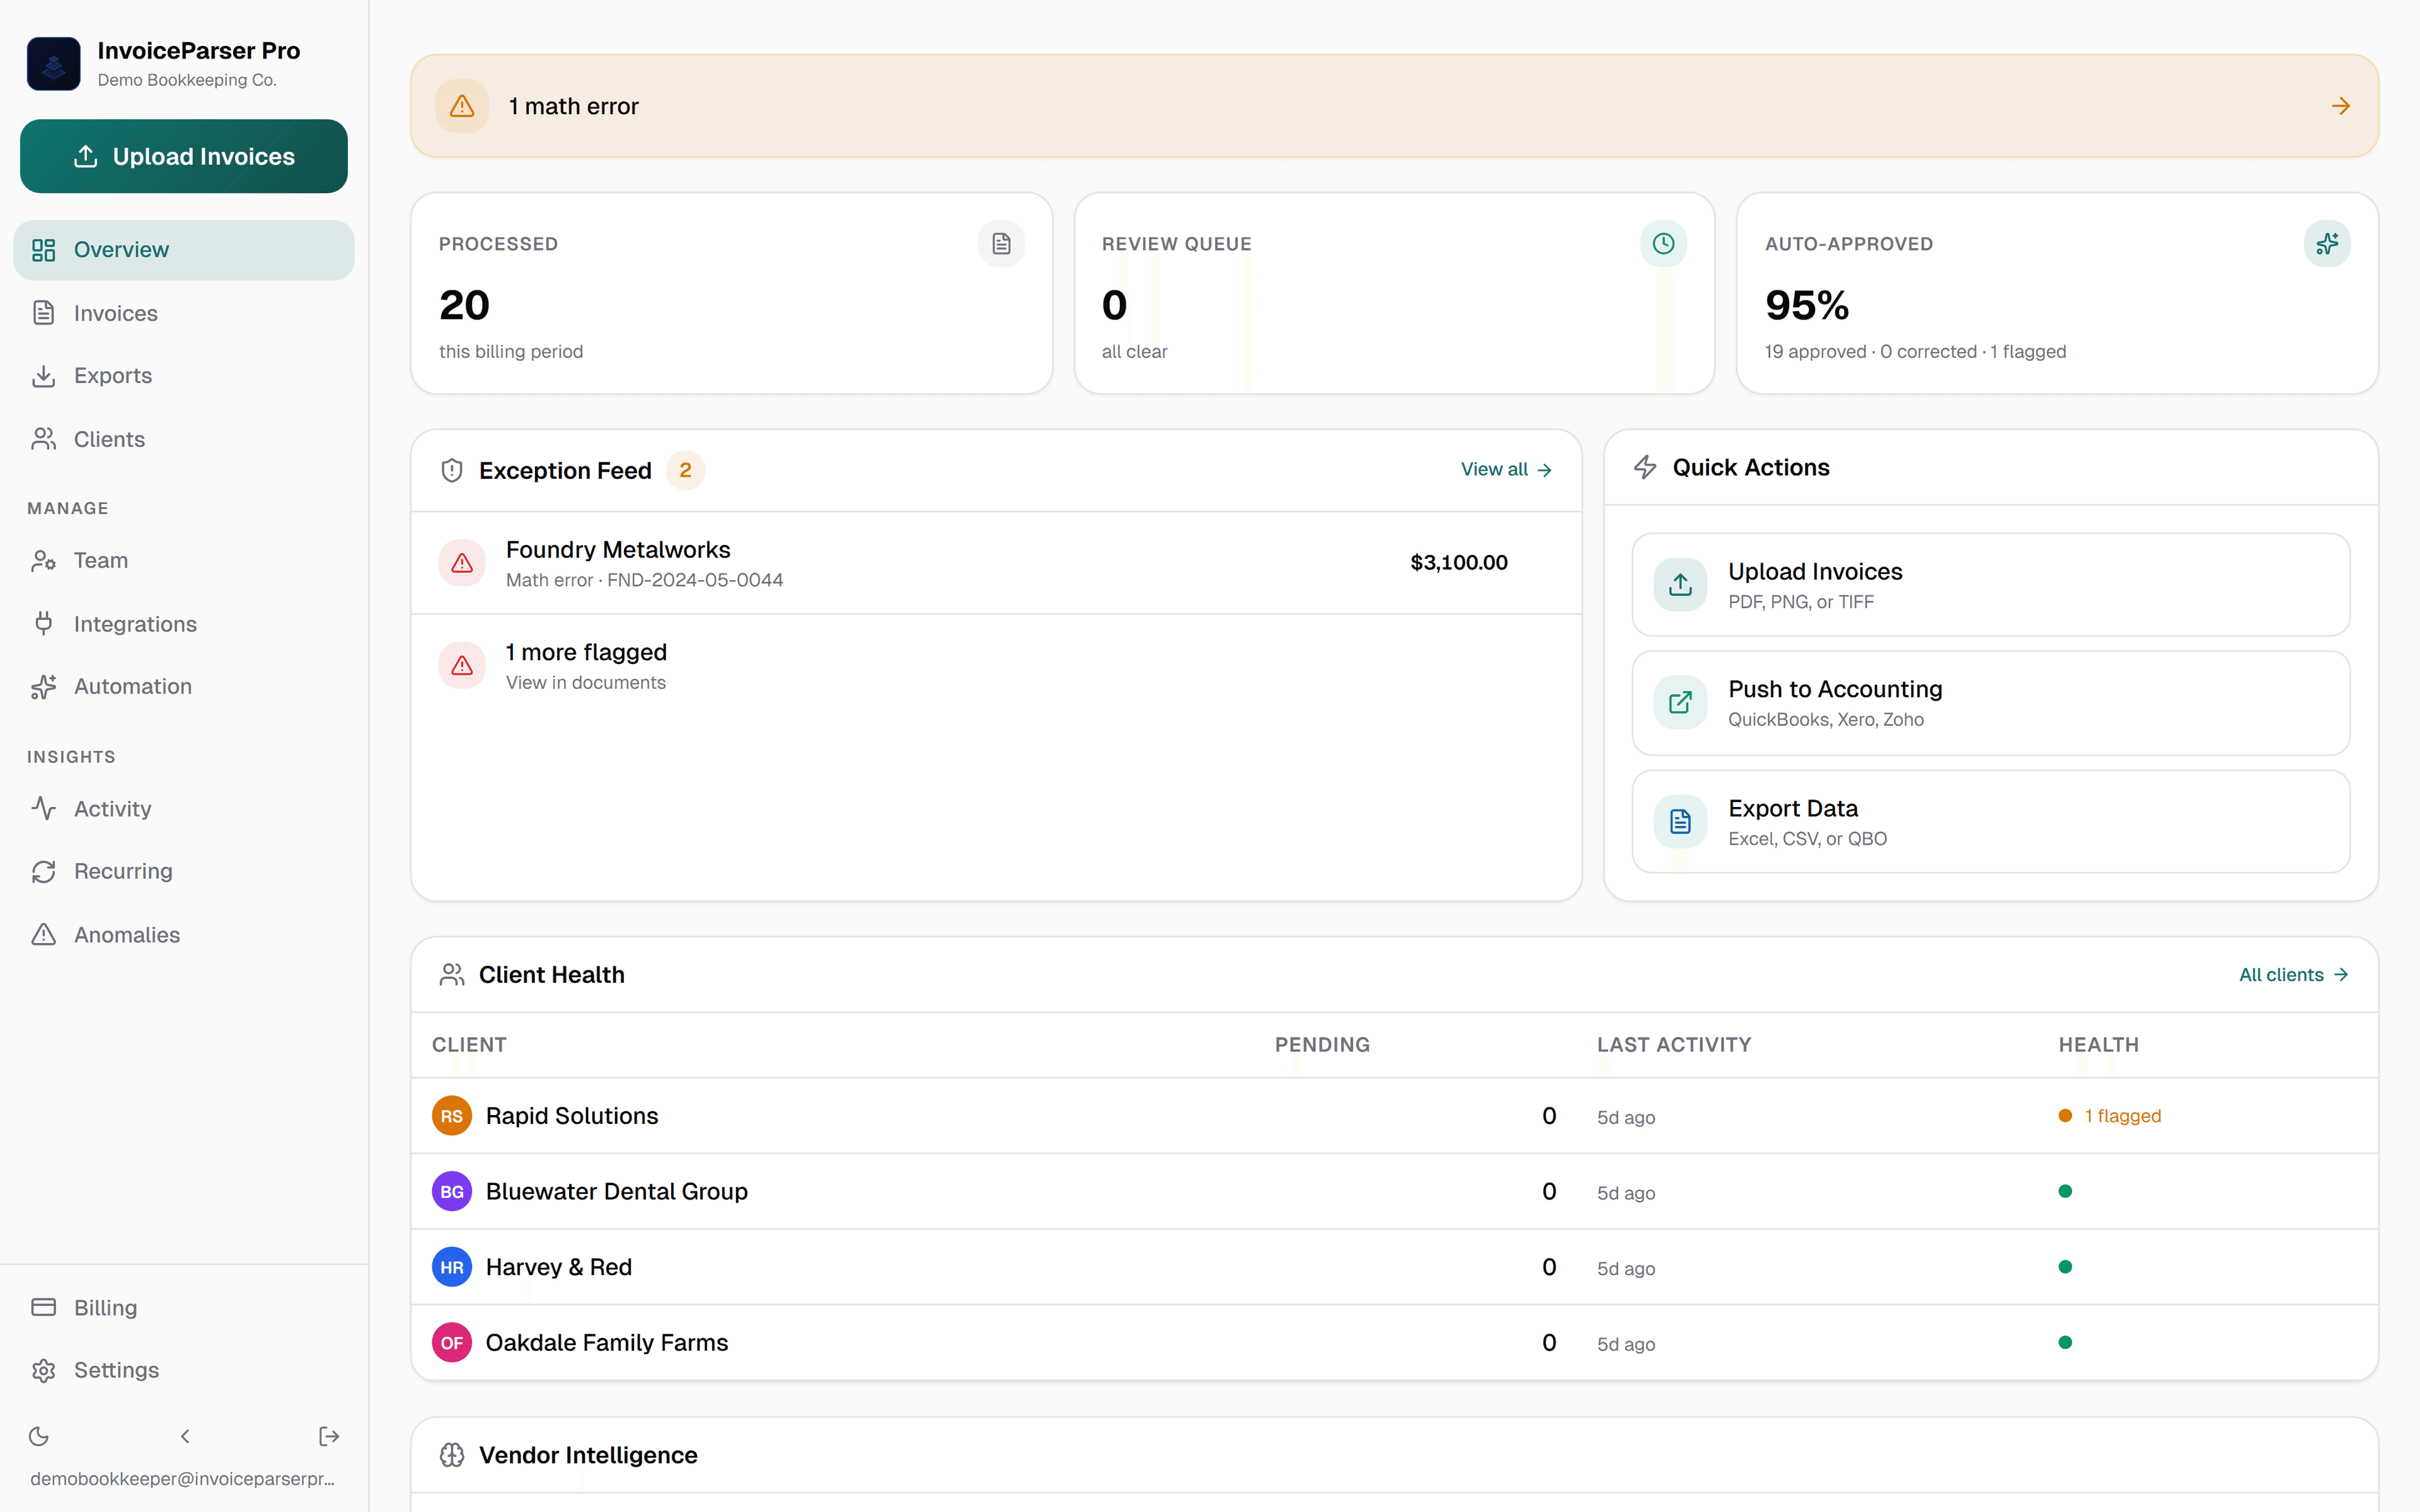This screenshot has width=2420, height=1512.
Task: Click the warning icon in math error banner
Action: [462, 106]
